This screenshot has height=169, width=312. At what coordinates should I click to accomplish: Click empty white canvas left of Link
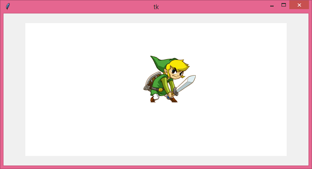pos(84,89)
